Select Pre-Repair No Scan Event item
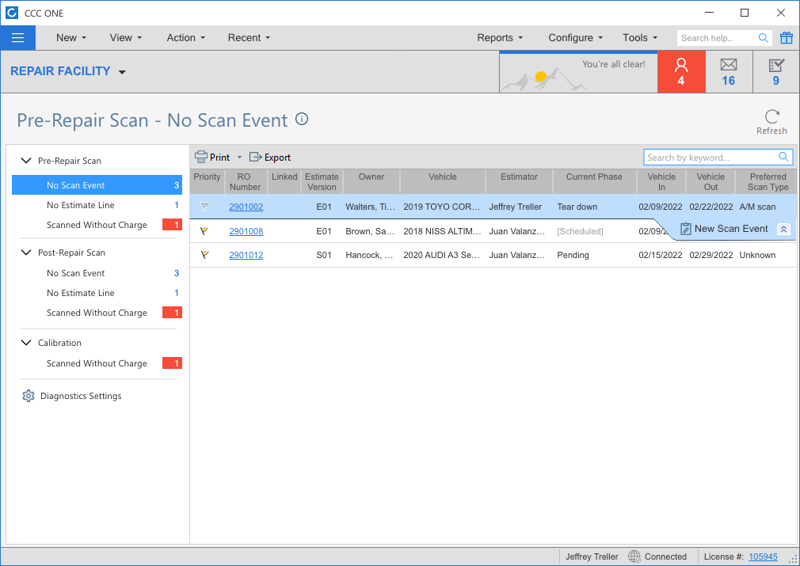The width and height of the screenshot is (800, 566). pos(97,185)
